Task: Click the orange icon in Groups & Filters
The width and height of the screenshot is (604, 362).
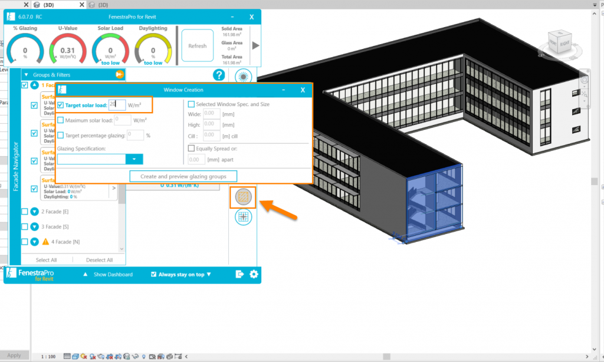Action: pyautogui.click(x=120, y=74)
